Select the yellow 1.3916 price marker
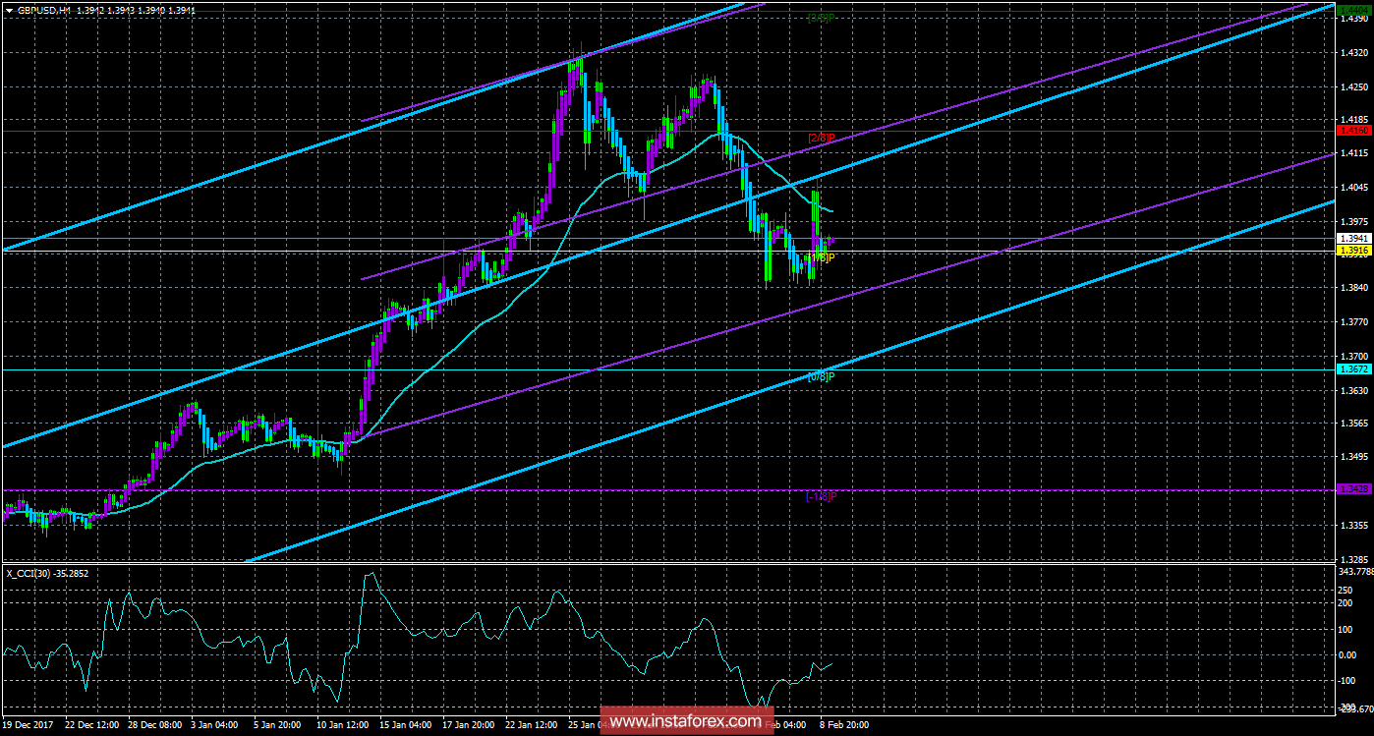1374x736 pixels. [x=1355, y=252]
